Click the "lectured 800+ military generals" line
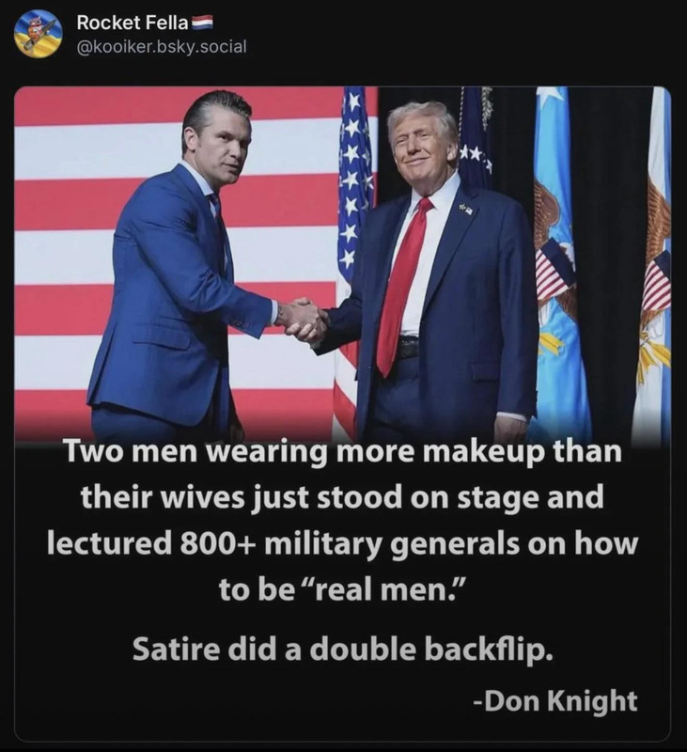 click(343, 543)
